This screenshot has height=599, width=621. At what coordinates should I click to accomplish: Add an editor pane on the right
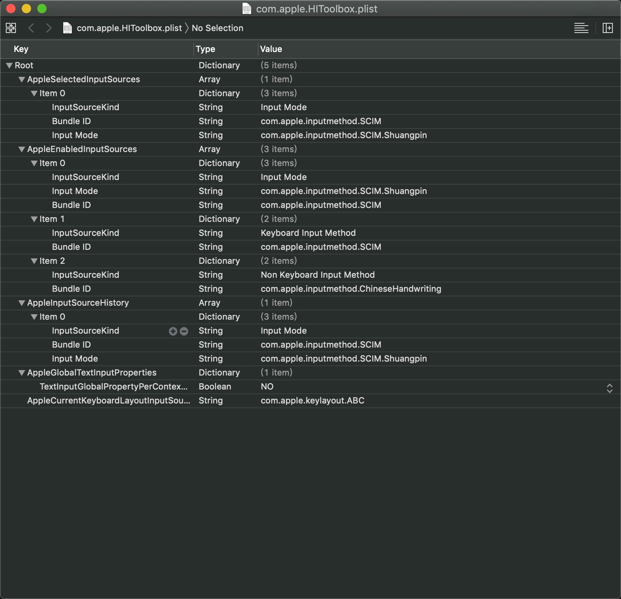[607, 28]
